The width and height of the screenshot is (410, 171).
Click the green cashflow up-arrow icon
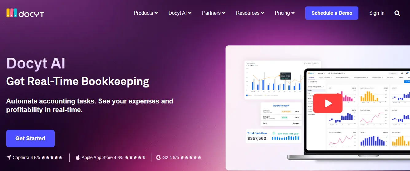(x=274, y=134)
